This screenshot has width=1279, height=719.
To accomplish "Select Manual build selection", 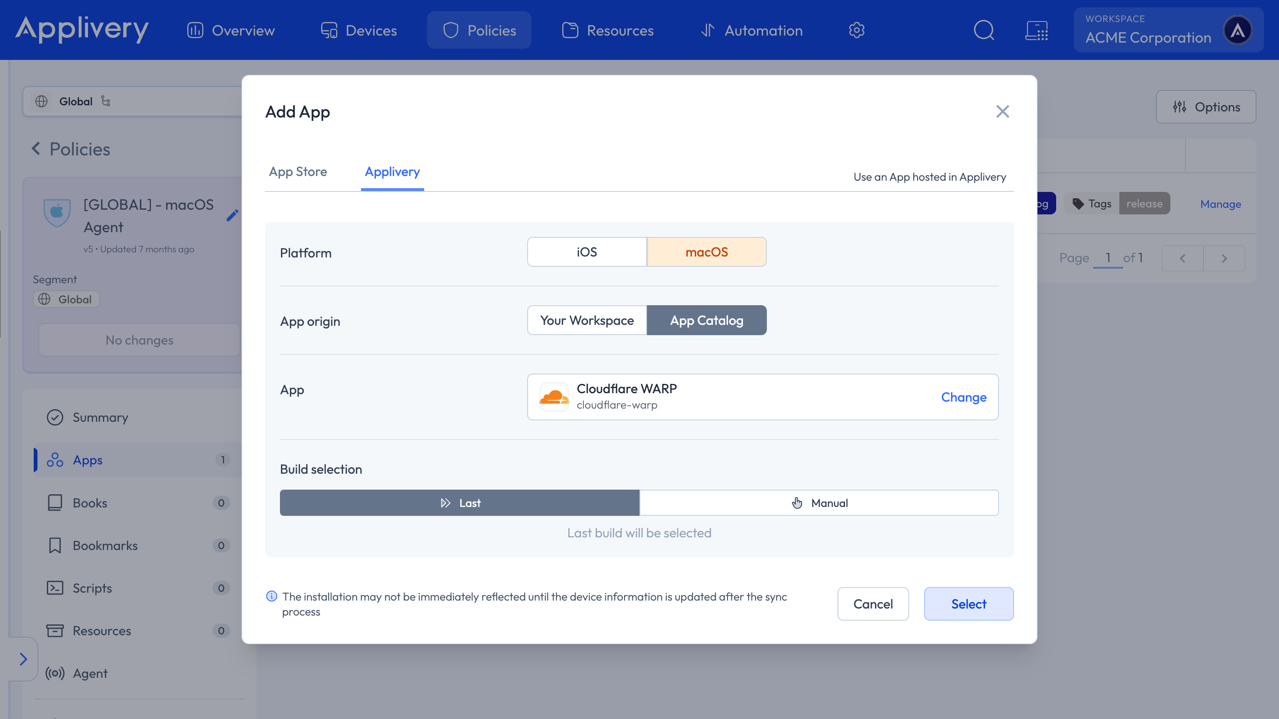I will click(819, 503).
